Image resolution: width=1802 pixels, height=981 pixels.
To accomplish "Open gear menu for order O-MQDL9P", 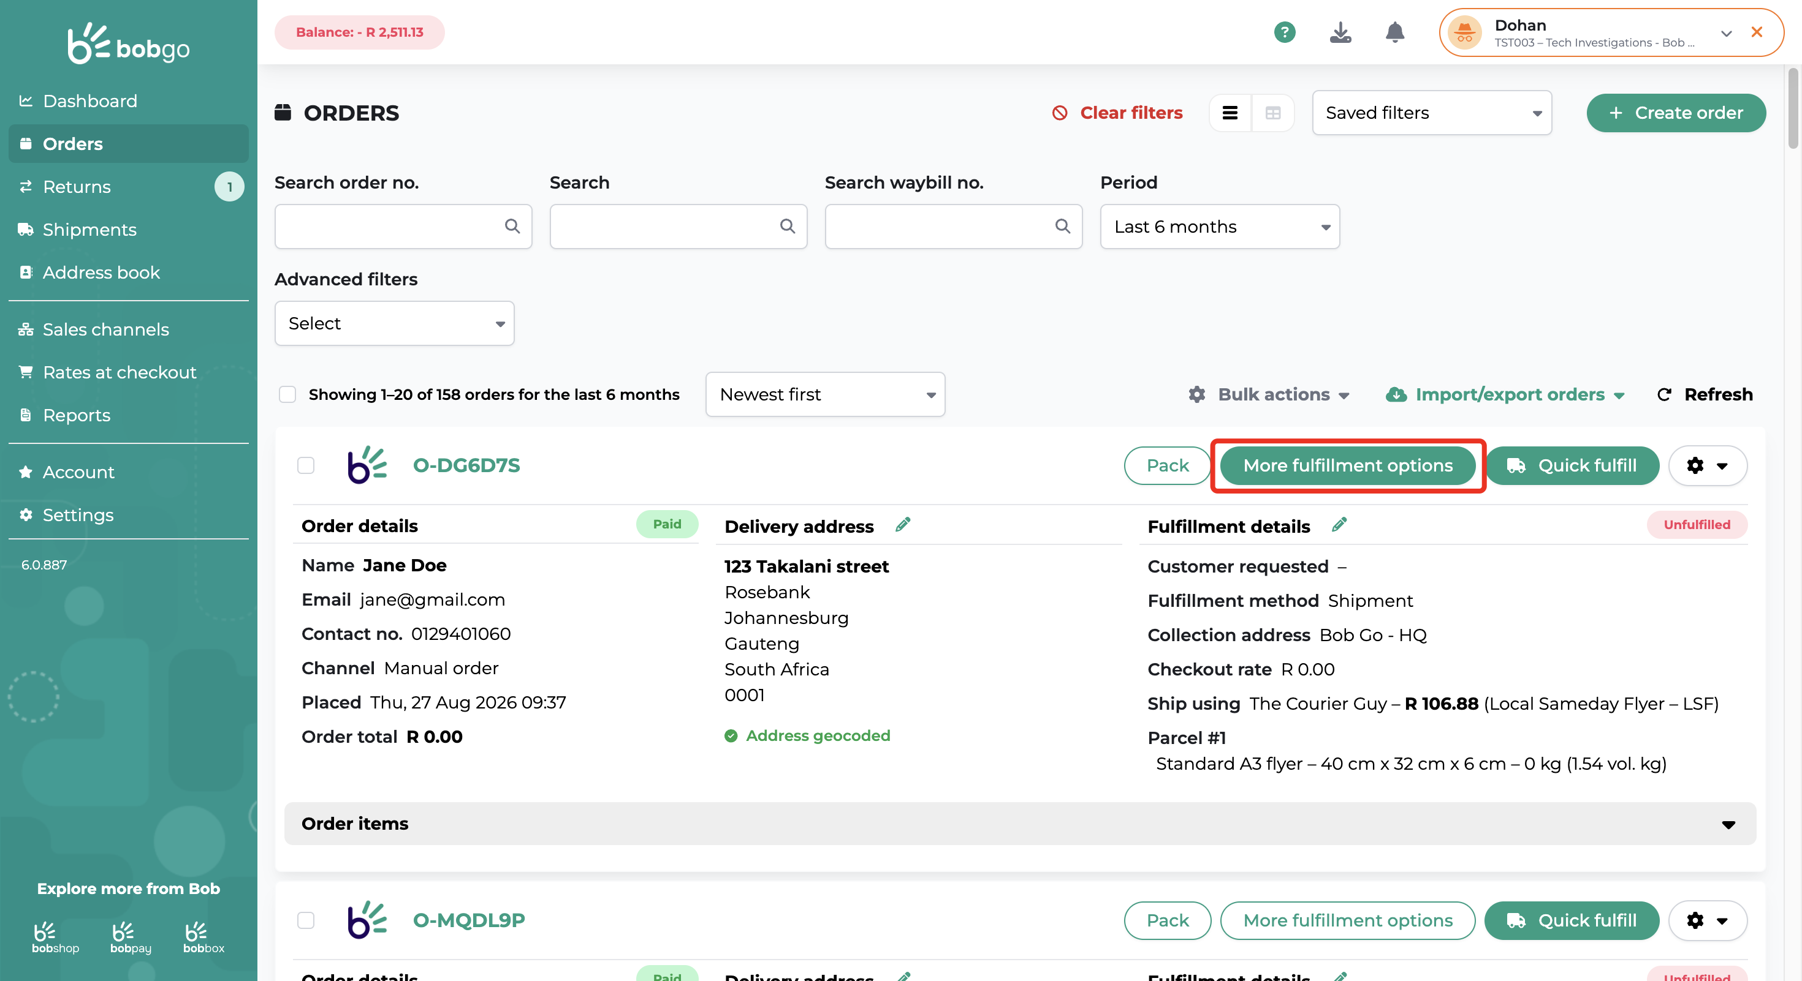I will 1707,920.
